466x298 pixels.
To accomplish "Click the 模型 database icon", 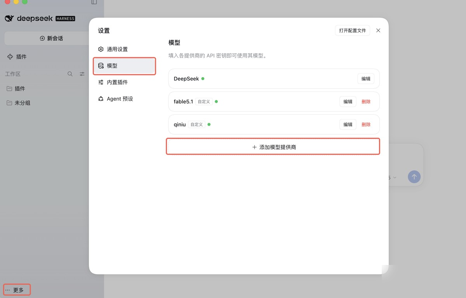I will [101, 66].
